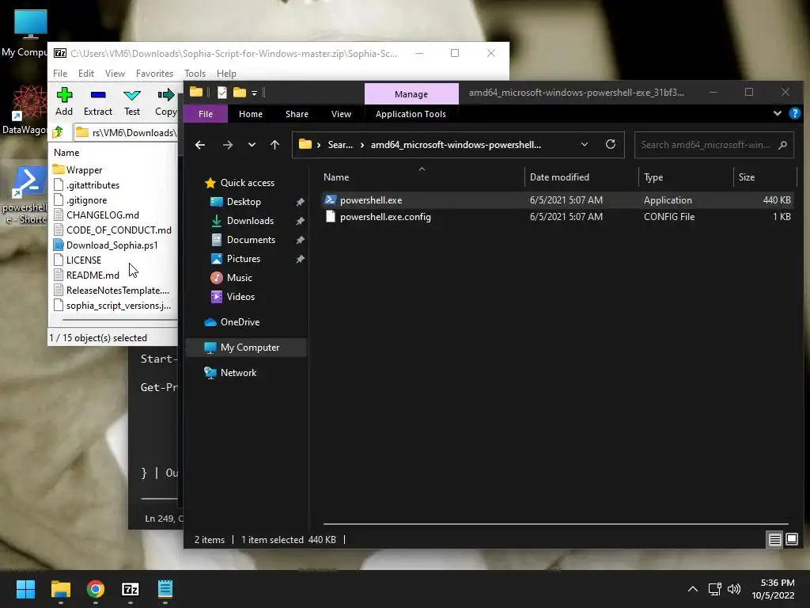Select sophia_script_versions file in 7-Zip
The image size is (810, 608).
[112, 305]
